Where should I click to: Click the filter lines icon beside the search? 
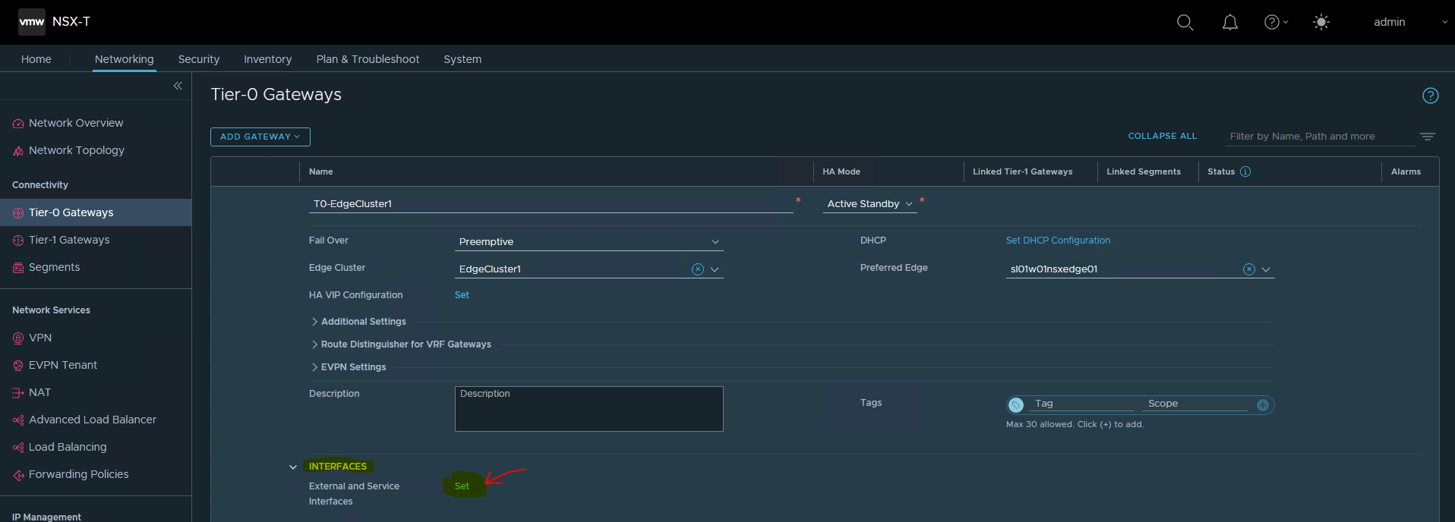click(1428, 137)
